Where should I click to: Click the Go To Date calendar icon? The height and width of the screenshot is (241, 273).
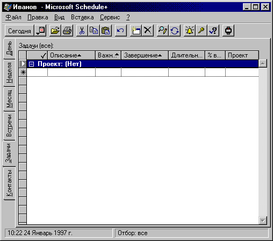(40, 31)
